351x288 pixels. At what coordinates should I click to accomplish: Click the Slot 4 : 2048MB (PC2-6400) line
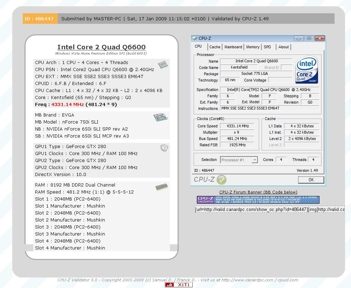tap(68, 241)
